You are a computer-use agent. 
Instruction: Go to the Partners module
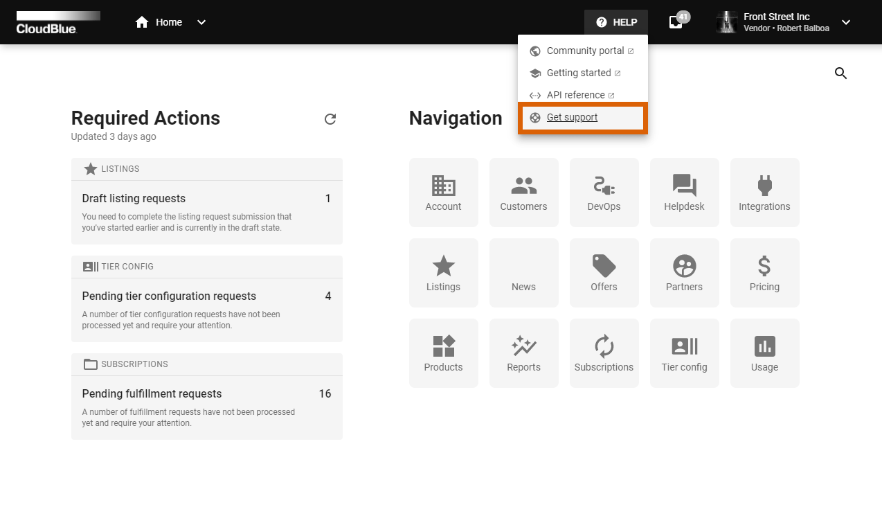(684, 273)
